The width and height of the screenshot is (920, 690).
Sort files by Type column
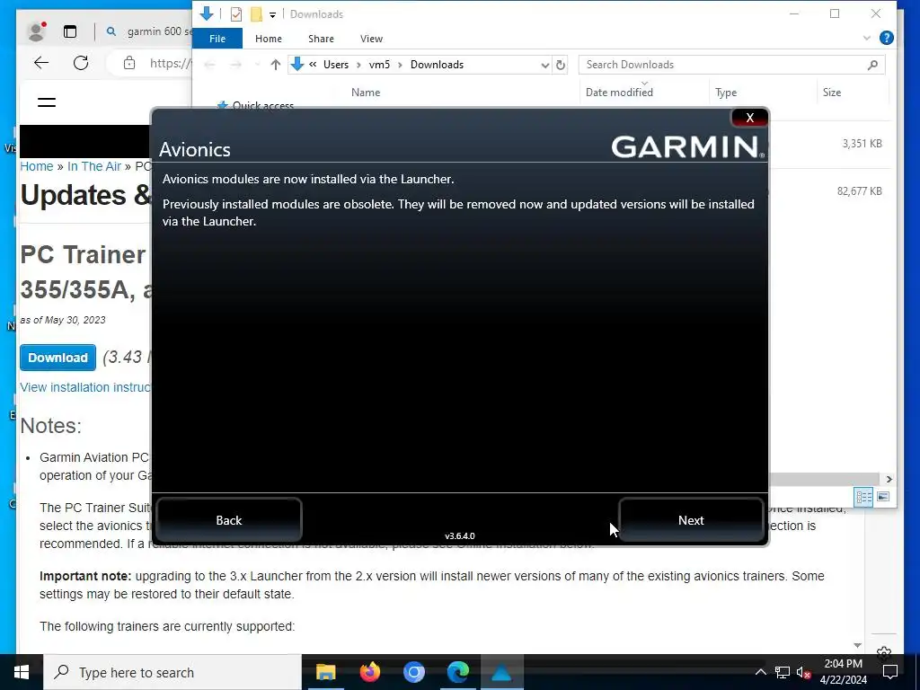[726, 93]
